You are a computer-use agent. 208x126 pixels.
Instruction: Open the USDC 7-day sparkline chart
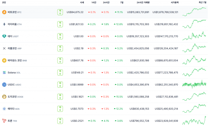click(x=194, y=84)
